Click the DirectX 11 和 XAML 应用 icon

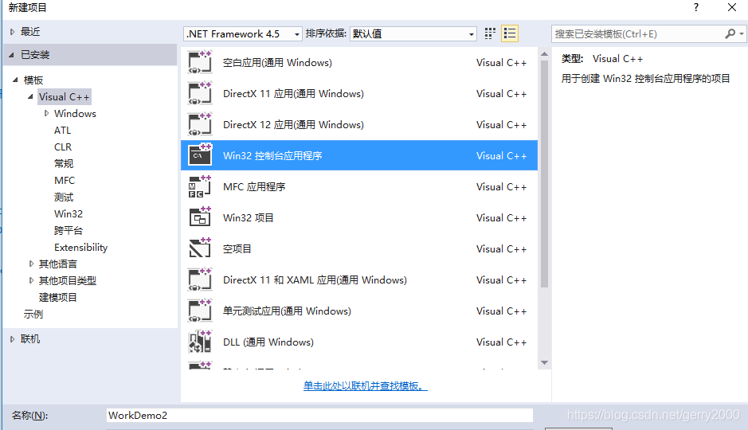pyautogui.click(x=200, y=279)
